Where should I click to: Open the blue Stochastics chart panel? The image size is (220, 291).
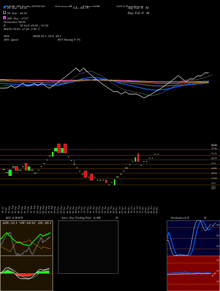(193, 238)
